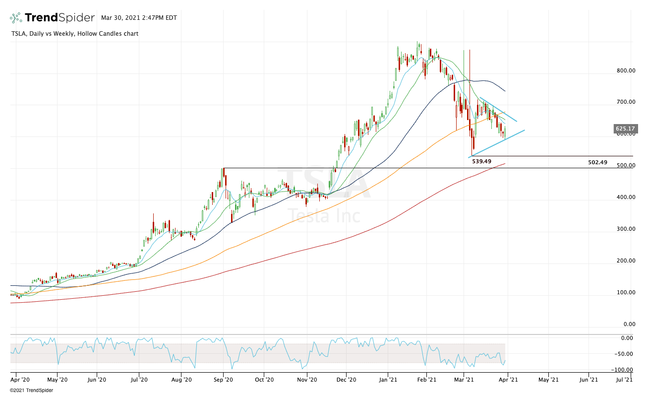648x395 pixels.
Task: Click the Mar '21 date axis label
Action: coord(464,380)
